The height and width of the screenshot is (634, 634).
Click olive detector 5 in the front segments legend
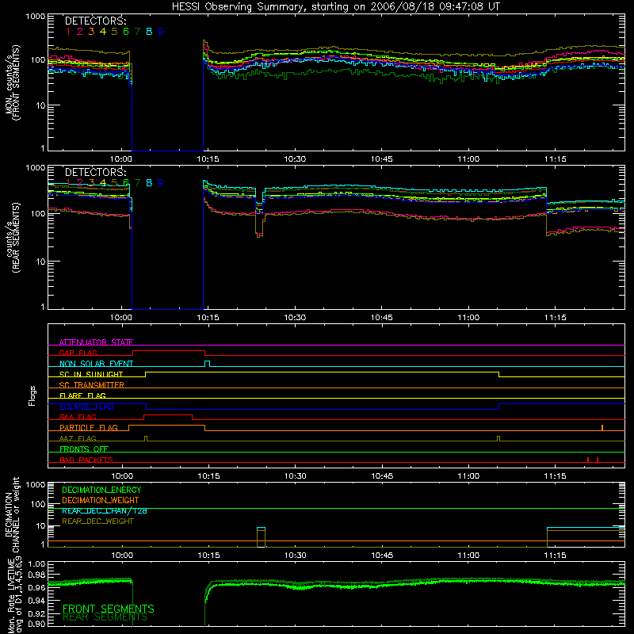tap(114, 32)
